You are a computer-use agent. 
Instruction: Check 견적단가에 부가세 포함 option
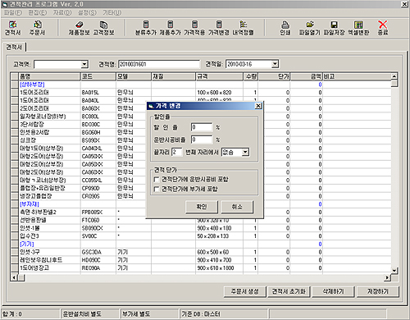(157, 189)
